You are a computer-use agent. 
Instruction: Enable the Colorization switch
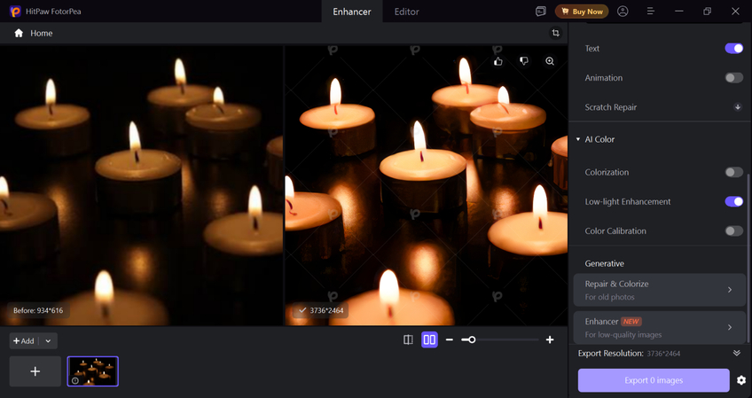733,172
